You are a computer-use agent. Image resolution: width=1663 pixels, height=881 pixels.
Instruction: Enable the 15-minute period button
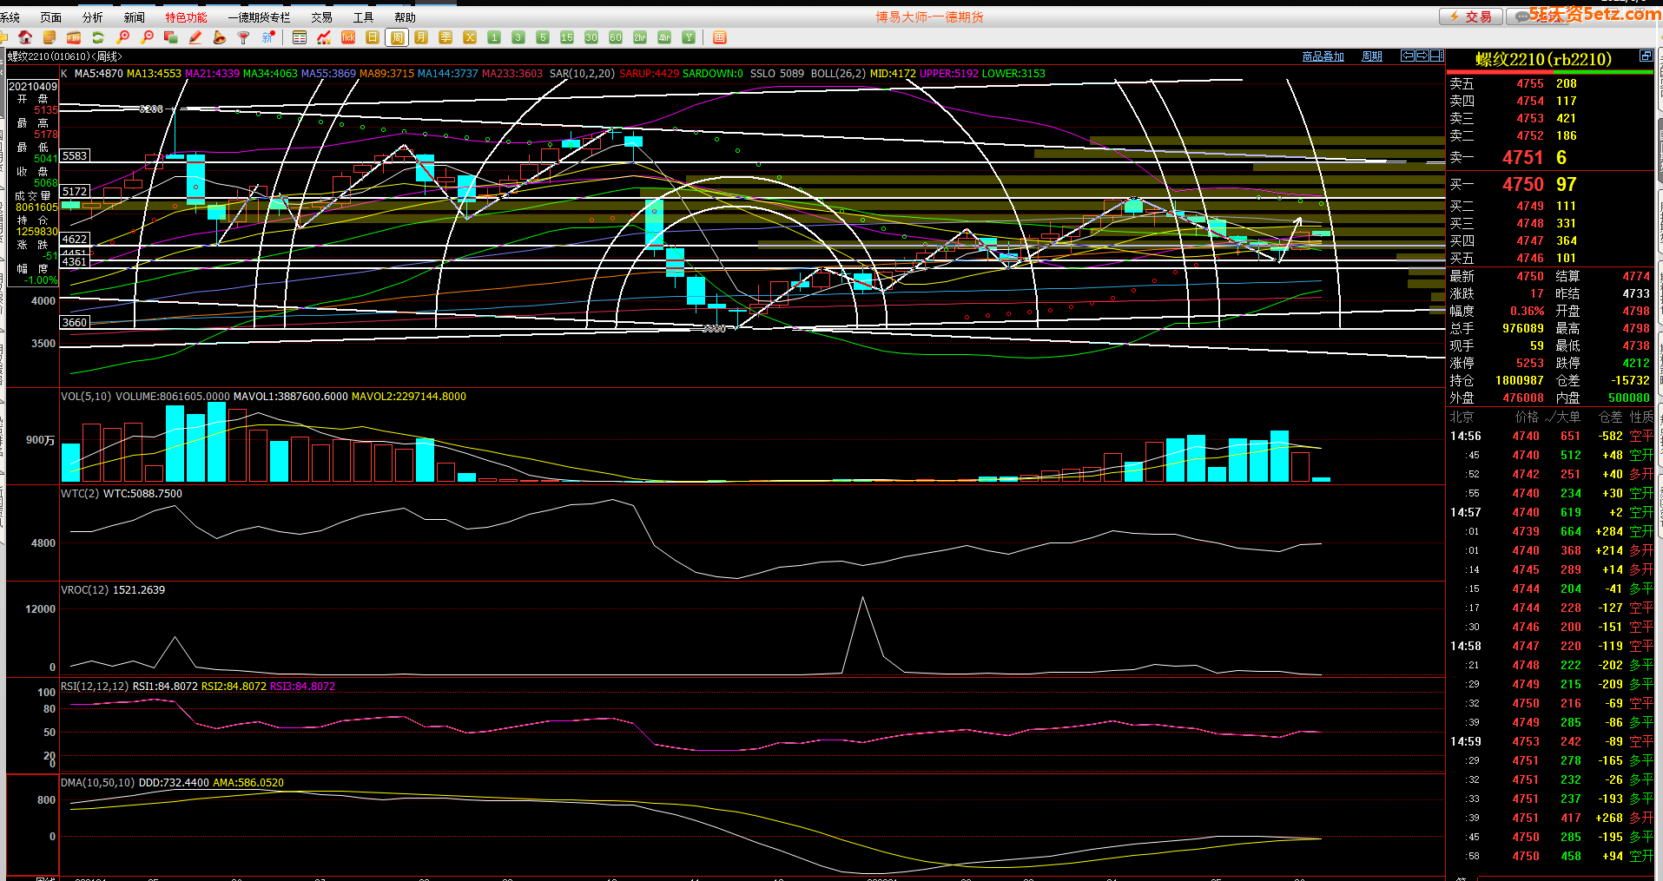567,37
